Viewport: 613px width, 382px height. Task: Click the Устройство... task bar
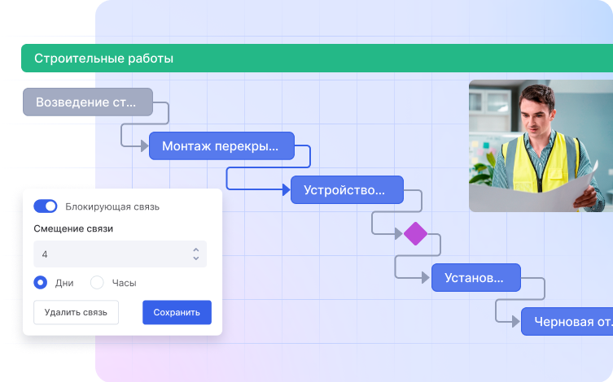pos(346,190)
